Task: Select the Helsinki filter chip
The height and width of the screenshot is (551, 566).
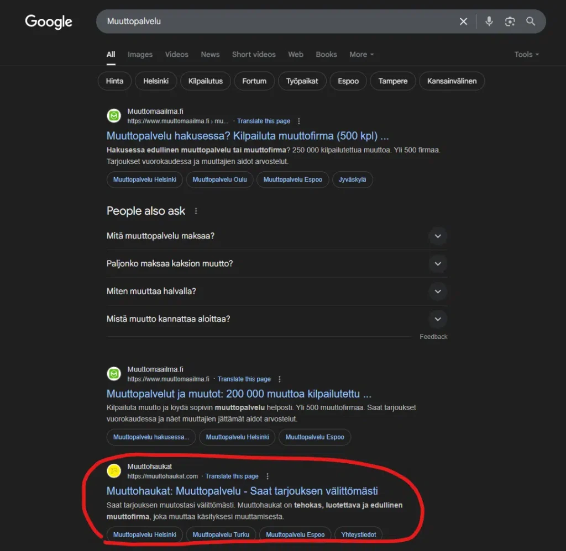Action: (156, 81)
